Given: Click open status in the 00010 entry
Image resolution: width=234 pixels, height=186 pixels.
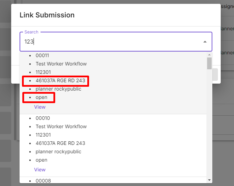Looking at the screenshot, I should pyautogui.click(x=41, y=160).
